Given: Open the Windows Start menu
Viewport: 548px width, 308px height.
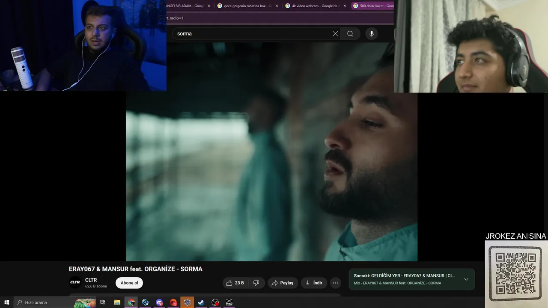Looking at the screenshot, I should coord(6,302).
